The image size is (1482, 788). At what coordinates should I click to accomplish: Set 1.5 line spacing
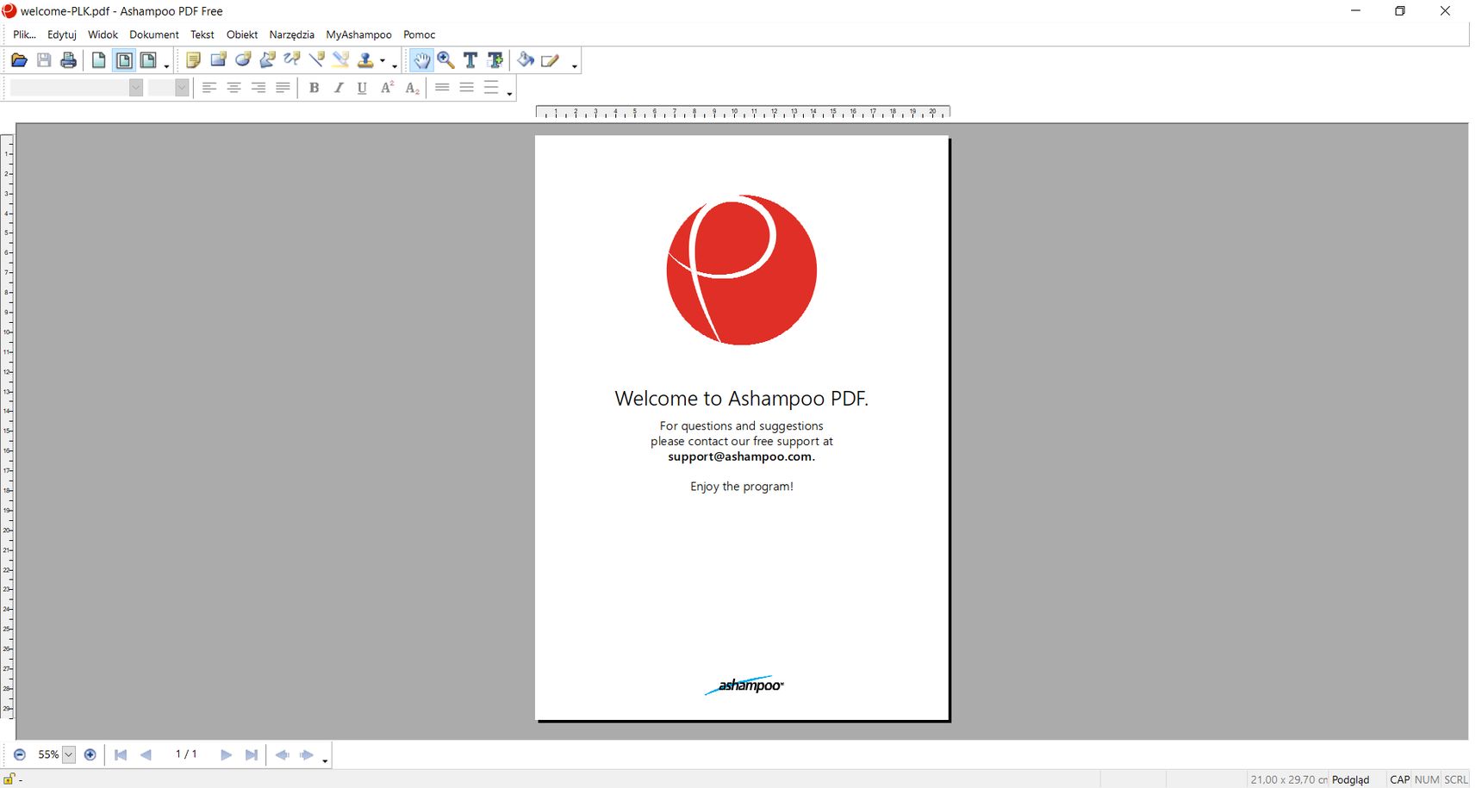coord(467,88)
